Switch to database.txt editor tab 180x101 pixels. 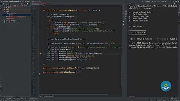(46, 4)
